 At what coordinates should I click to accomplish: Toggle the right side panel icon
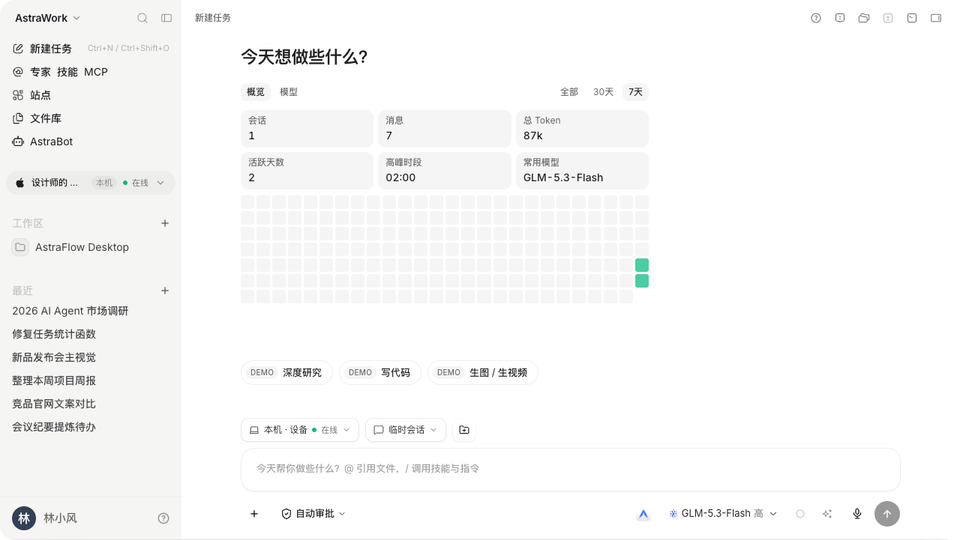click(x=936, y=18)
